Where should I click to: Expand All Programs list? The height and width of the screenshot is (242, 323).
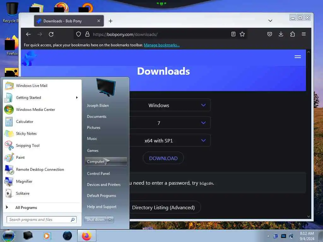click(43, 207)
